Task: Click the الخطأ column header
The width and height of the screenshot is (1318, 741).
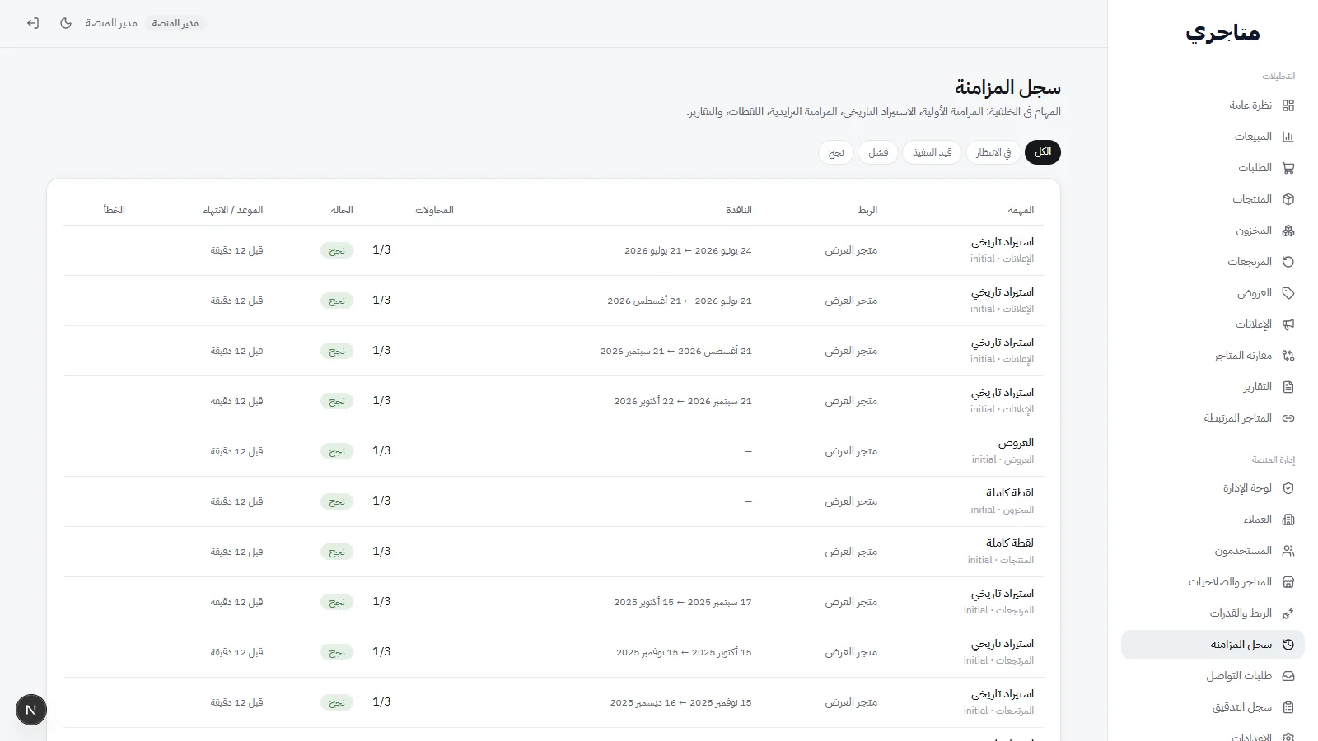Action: click(x=115, y=210)
